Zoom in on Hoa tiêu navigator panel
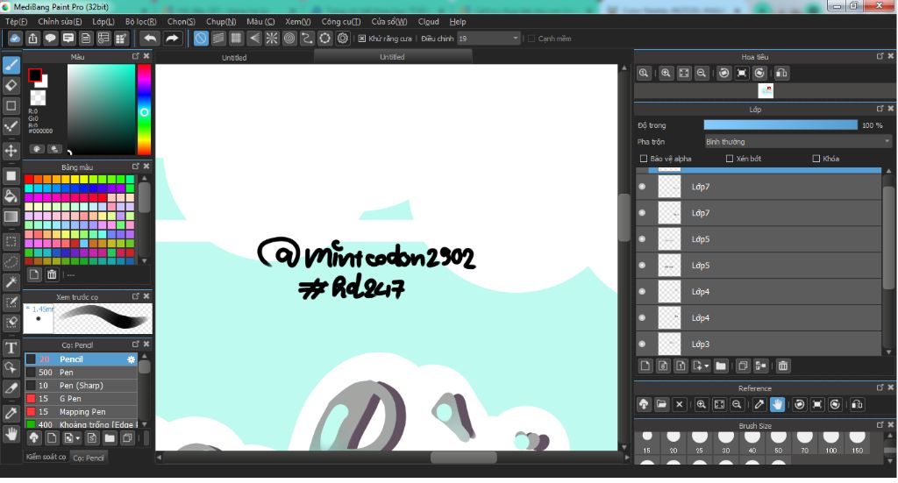This screenshot has width=898, height=483. pyautogui.click(x=666, y=74)
